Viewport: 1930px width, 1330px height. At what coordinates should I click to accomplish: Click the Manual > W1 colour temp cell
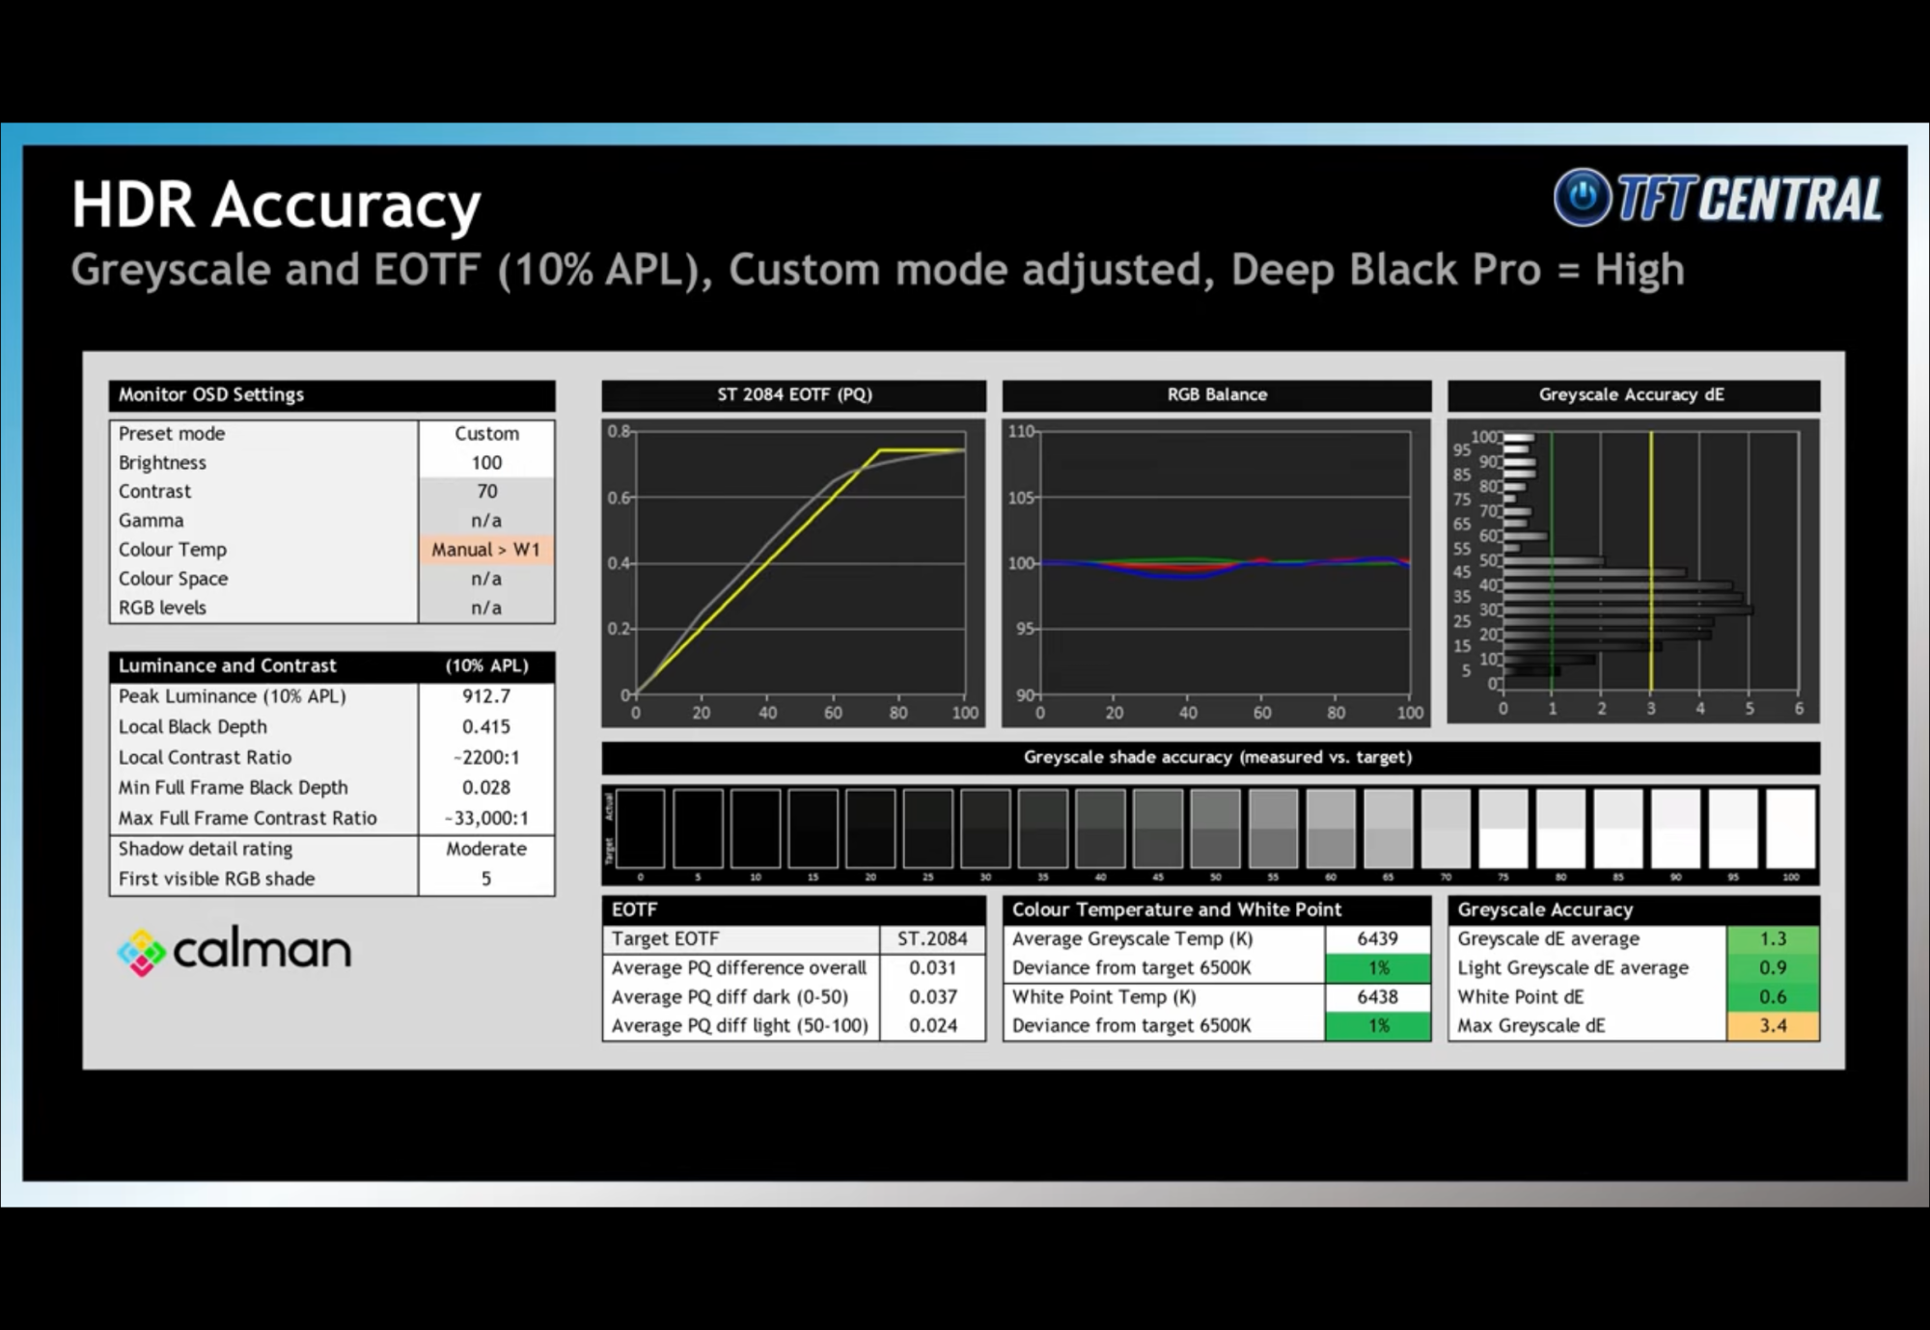(x=486, y=550)
